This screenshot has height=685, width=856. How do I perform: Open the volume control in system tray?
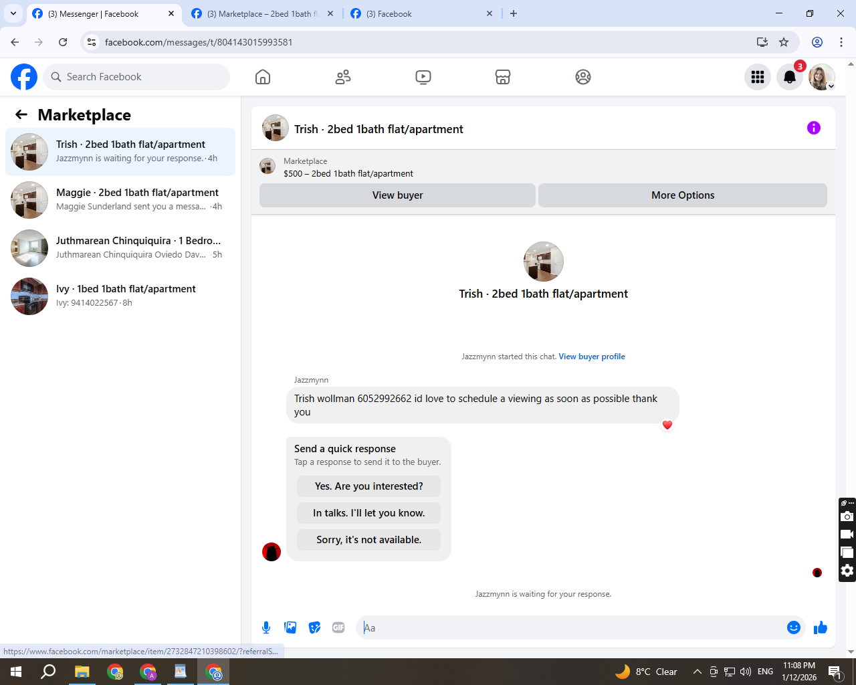pyautogui.click(x=746, y=672)
